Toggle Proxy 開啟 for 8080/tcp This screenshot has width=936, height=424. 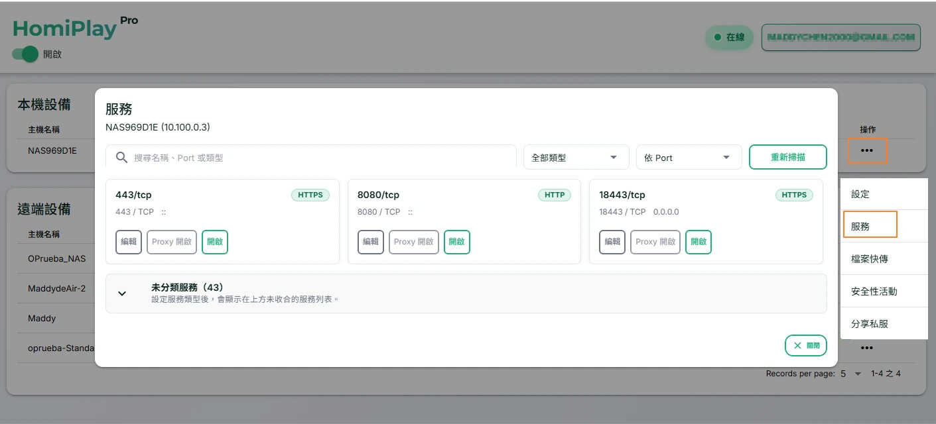(x=414, y=242)
